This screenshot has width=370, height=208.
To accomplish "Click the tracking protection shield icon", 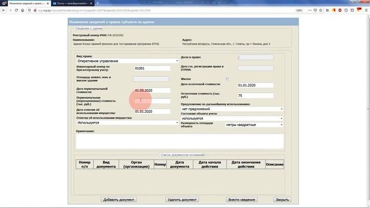I will click(x=29, y=10).
